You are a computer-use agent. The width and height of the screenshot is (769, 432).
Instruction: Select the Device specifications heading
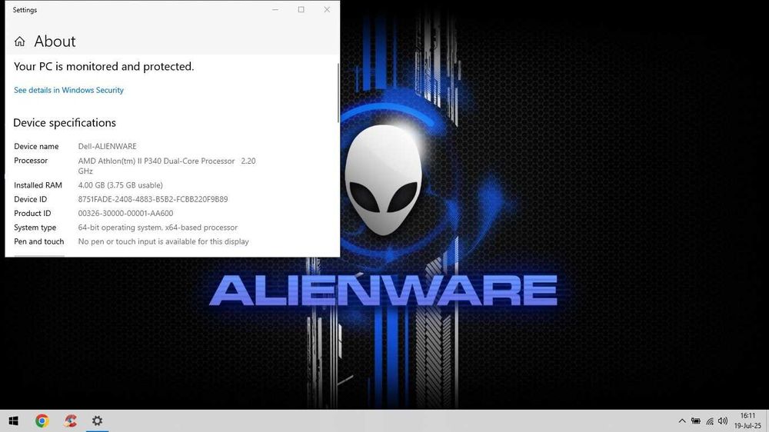coord(65,122)
